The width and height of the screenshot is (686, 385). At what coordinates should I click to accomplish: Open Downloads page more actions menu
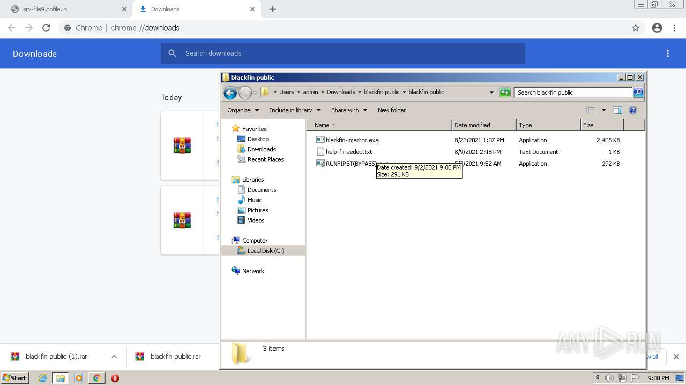[x=668, y=53]
